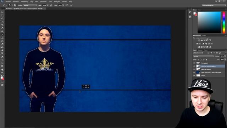The width and height of the screenshot is (227, 128).
Task: Open the Bestand menu
Action: [8, 1]
